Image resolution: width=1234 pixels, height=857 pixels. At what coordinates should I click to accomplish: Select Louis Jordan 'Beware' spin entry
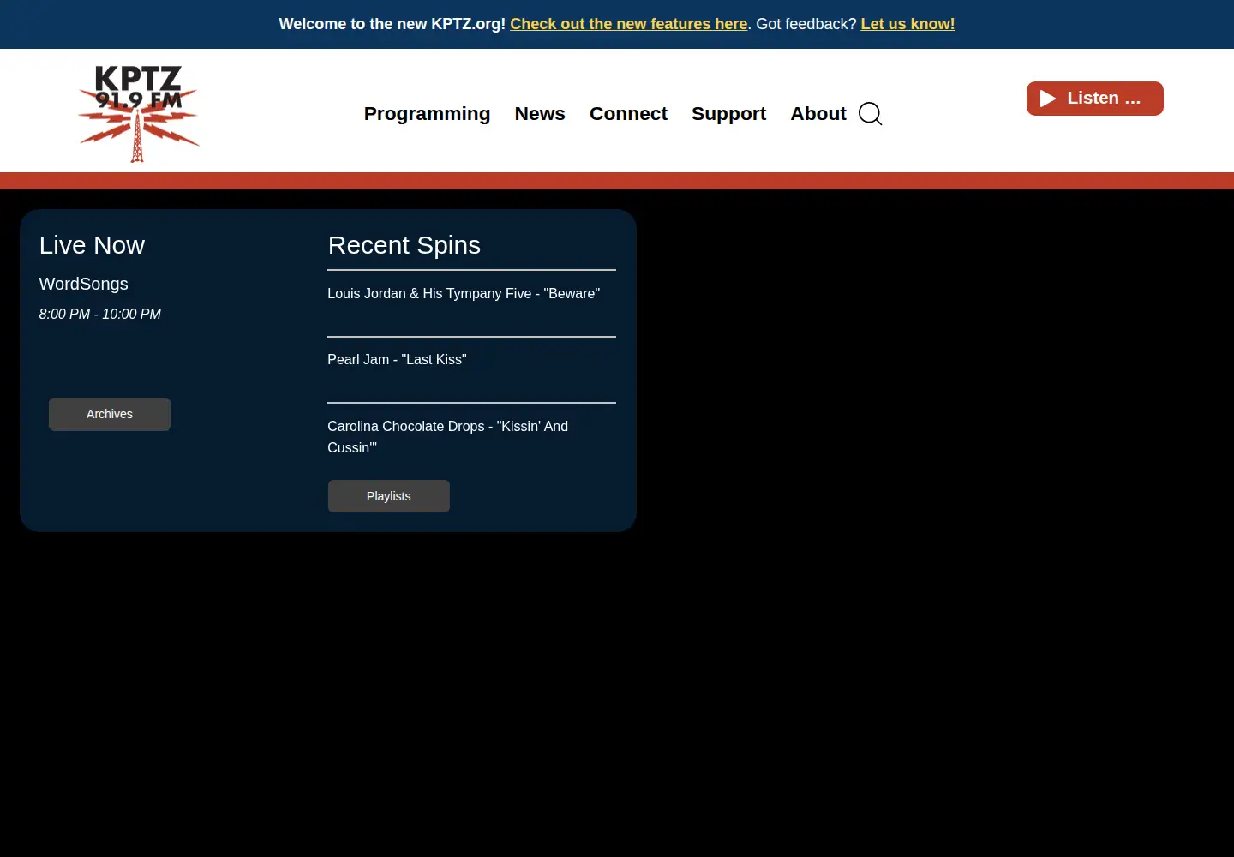[x=464, y=293]
